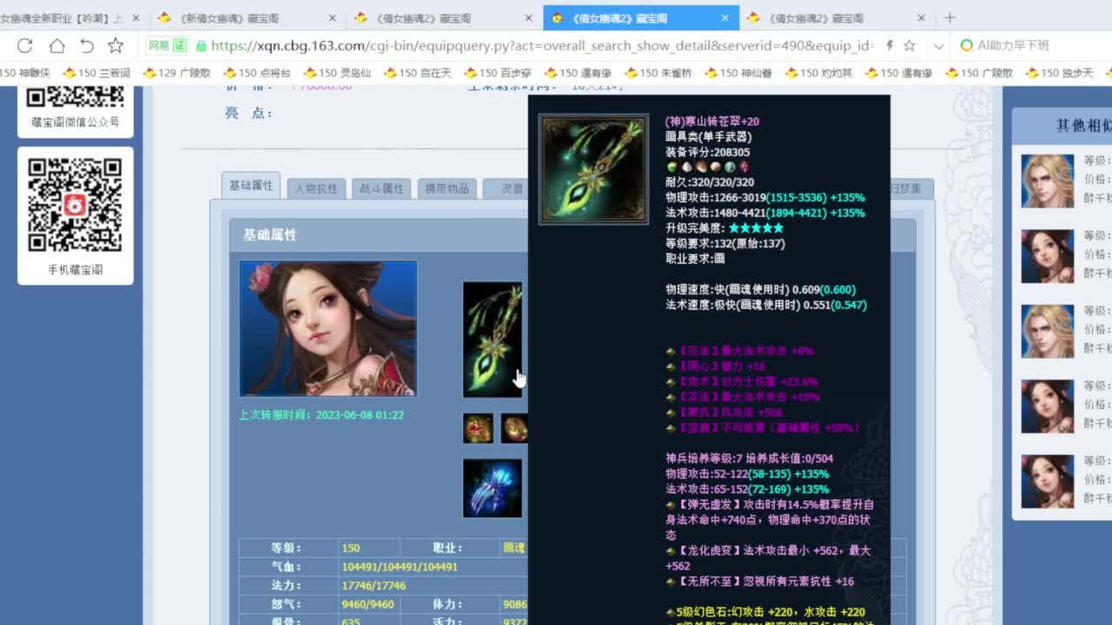Click the 手机藏宝阁 QR code
The image size is (1112, 625).
click(x=76, y=205)
